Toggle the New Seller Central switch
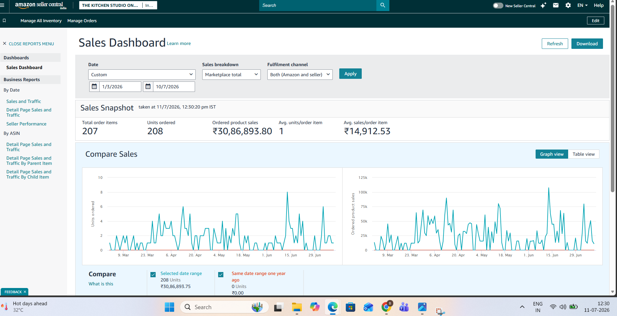The height and width of the screenshot is (316, 617). 498,6
